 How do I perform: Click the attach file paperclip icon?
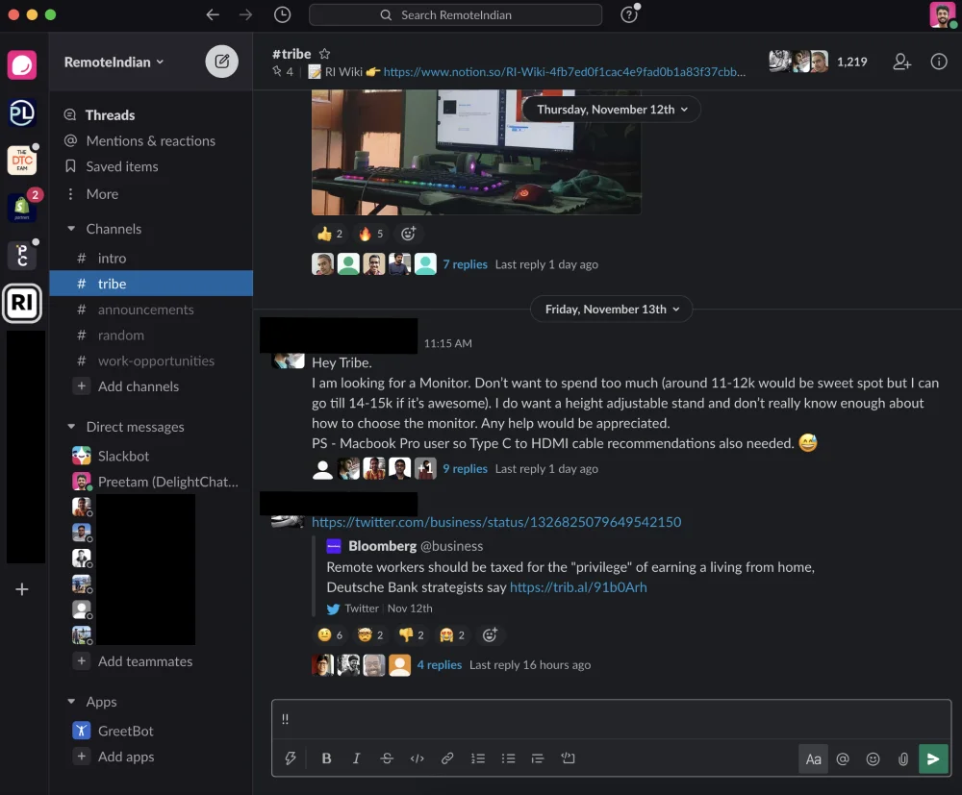tap(902, 758)
